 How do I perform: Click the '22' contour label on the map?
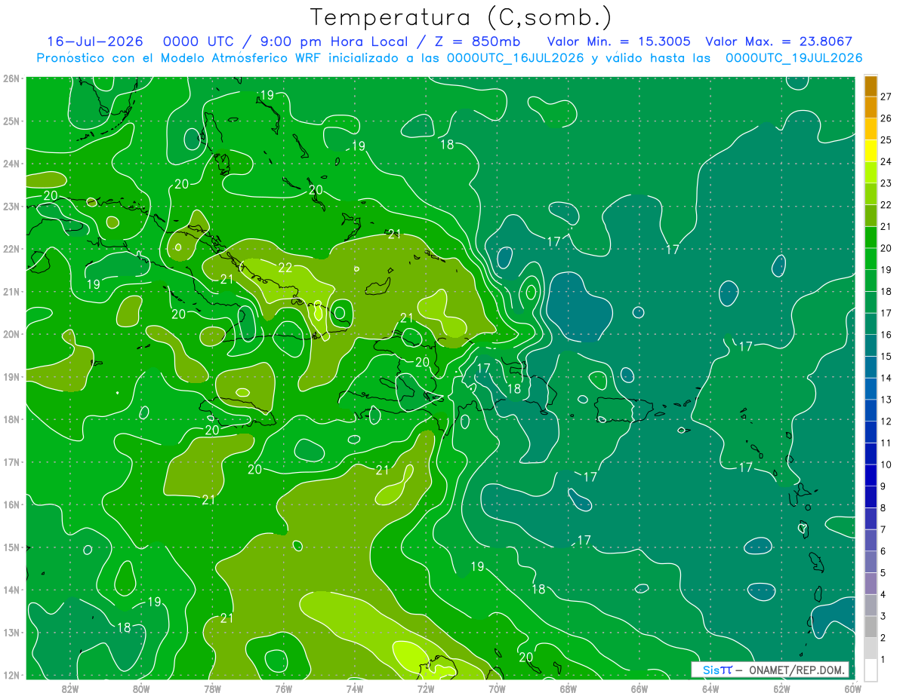tap(285, 268)
